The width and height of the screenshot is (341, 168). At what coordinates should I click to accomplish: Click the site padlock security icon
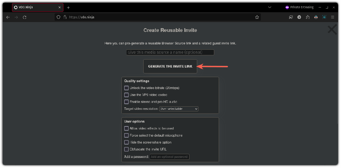(x=65, y=17)
